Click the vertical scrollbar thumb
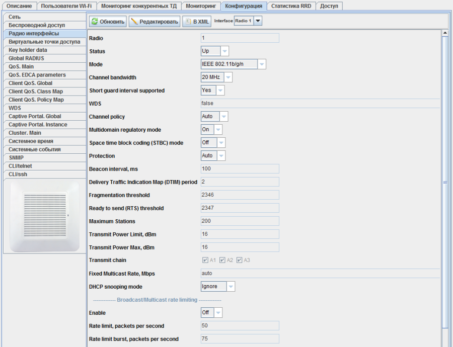Image resolution: width=453 pixels, height=347 pixels. pyautogui.click(x=445, y=182)
